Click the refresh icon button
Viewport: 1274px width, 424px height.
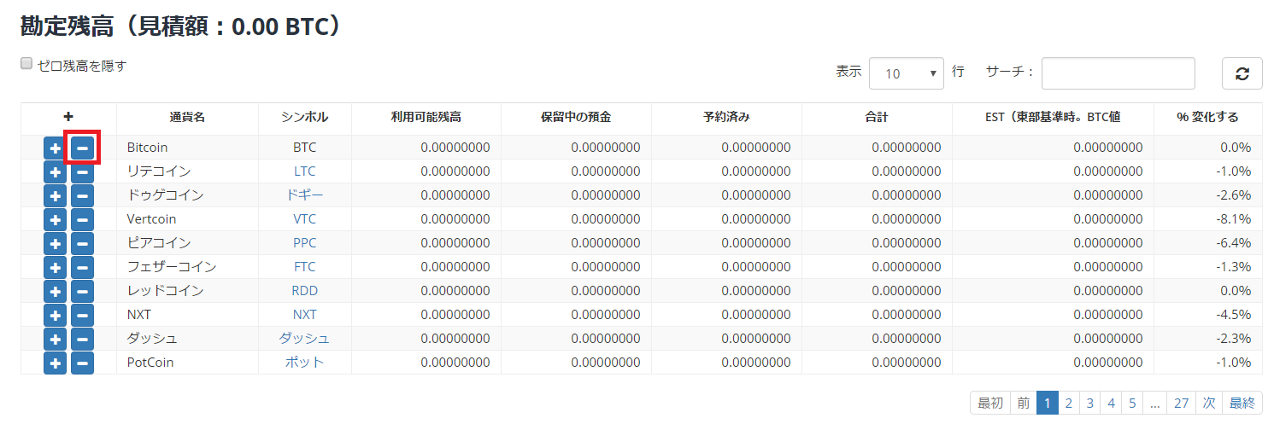1242,73
